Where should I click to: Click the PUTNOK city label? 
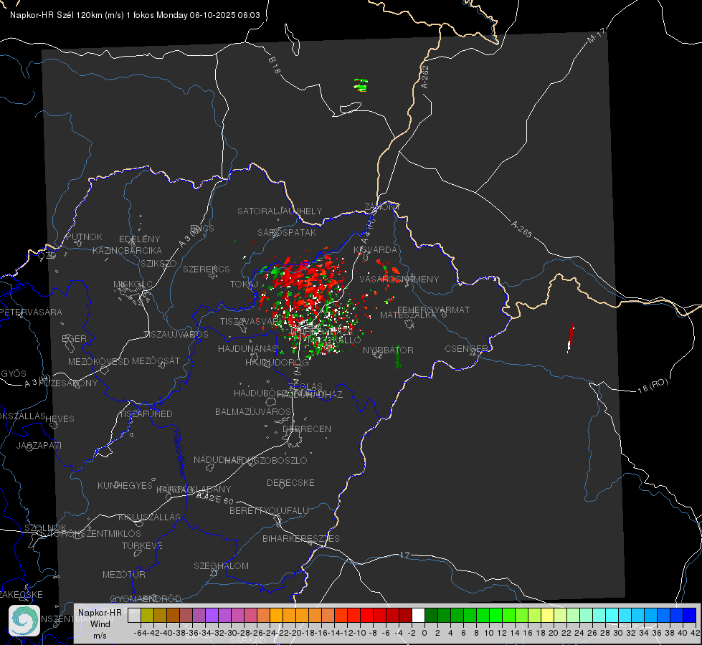coord(84,236)
